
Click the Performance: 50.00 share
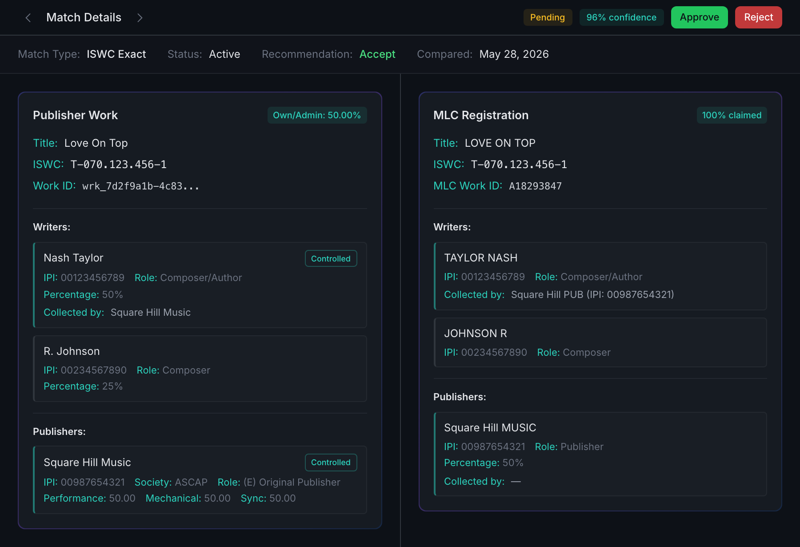pos(122,499)
